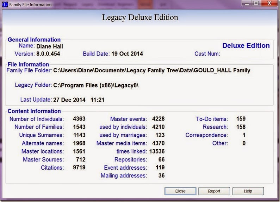The height and width of the screenshot is (202, 280).
Task: Click times linked value 13536
Action: coord(157,151)
